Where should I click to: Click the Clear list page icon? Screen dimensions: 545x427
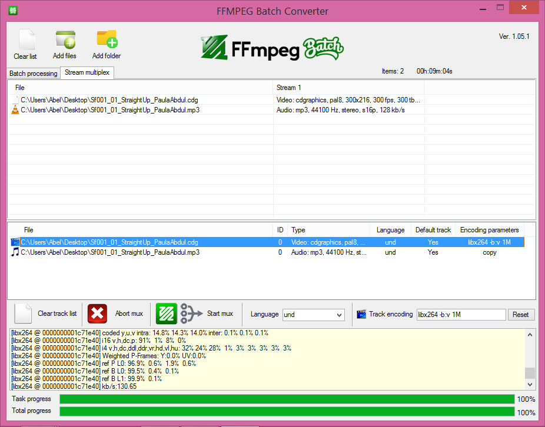point(26,39)
